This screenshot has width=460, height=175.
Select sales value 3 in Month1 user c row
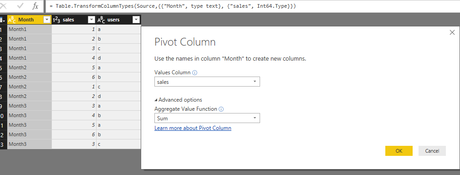74,48
